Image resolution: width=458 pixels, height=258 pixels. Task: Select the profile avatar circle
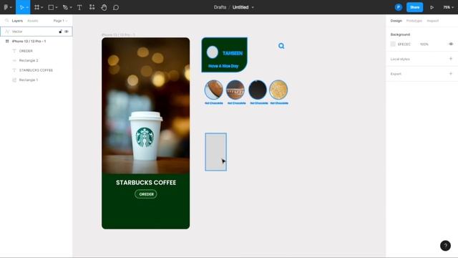(213, 52)
